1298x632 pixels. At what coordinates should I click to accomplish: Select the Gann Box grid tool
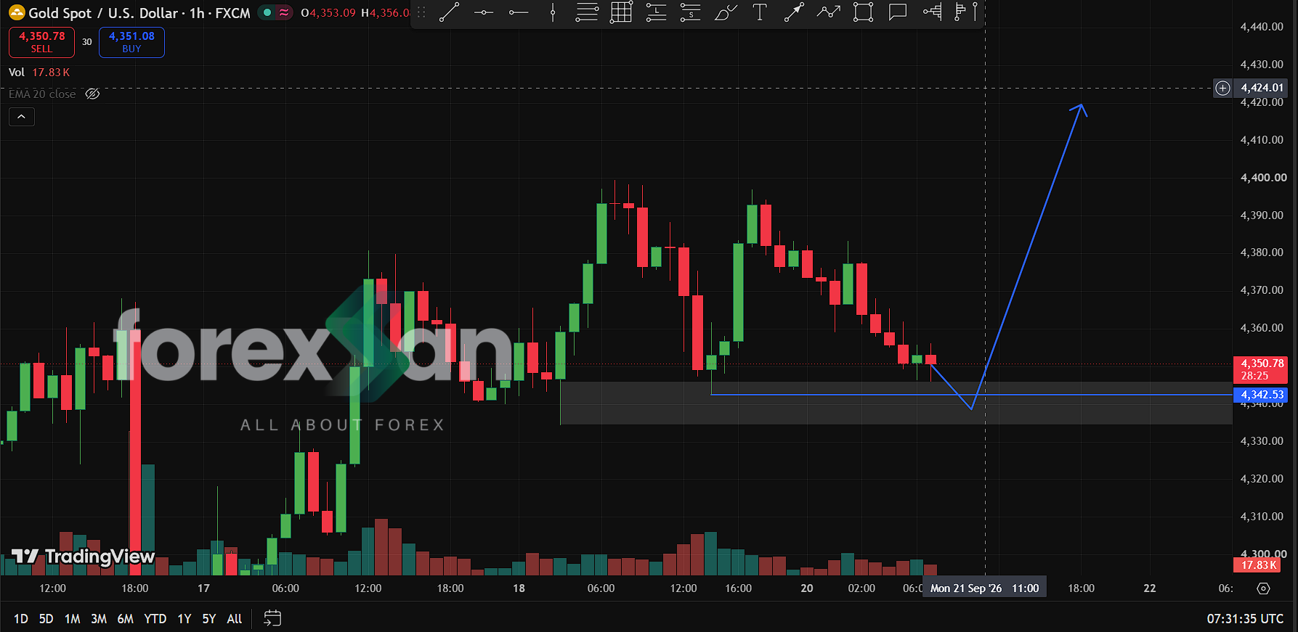pos(621,12)
